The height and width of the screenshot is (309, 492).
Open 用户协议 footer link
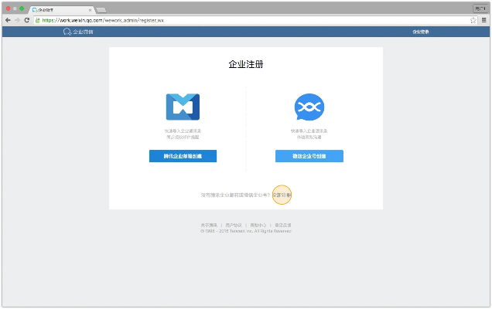click(x=234, y=225)
